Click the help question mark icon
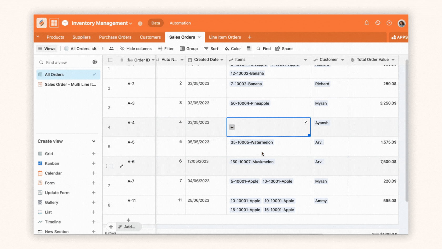 (x=389, y=23)
